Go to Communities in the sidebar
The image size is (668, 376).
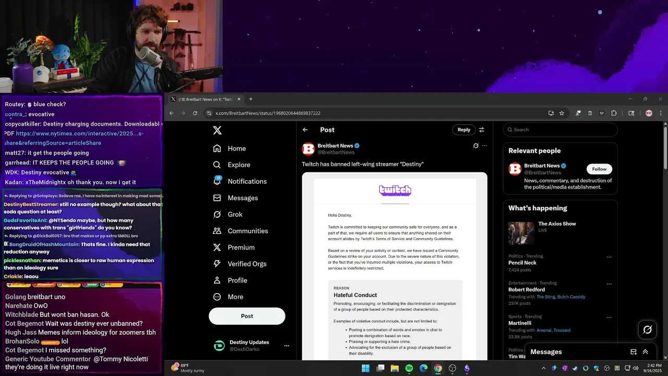pos(241,231)
